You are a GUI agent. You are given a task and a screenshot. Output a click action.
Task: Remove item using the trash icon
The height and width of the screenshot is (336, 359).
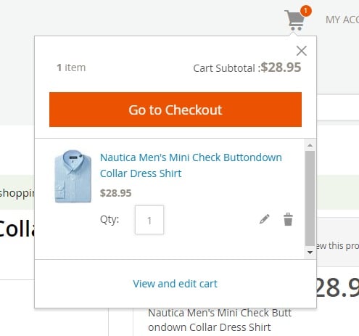tap(288, 219)
